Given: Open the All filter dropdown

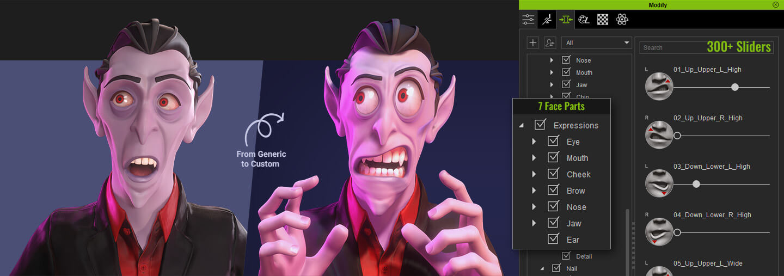Looking at the screenshot, I should [597, 43].
